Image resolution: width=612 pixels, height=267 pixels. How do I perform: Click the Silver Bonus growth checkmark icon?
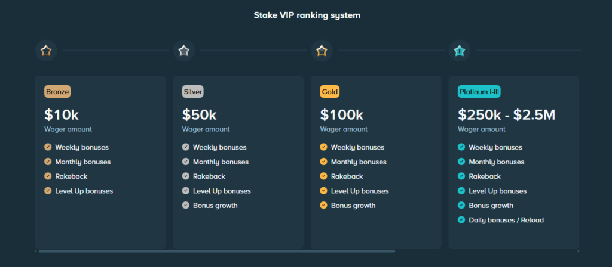(185, 206)
